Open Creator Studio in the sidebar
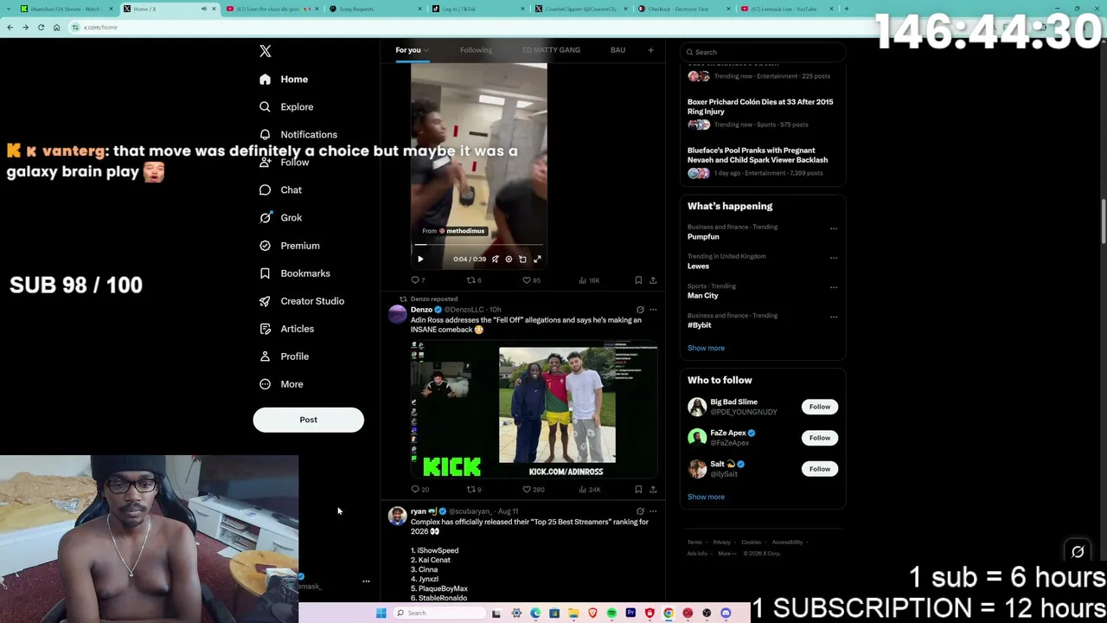This screenshot has height=623, width=1107. point(302,300)
